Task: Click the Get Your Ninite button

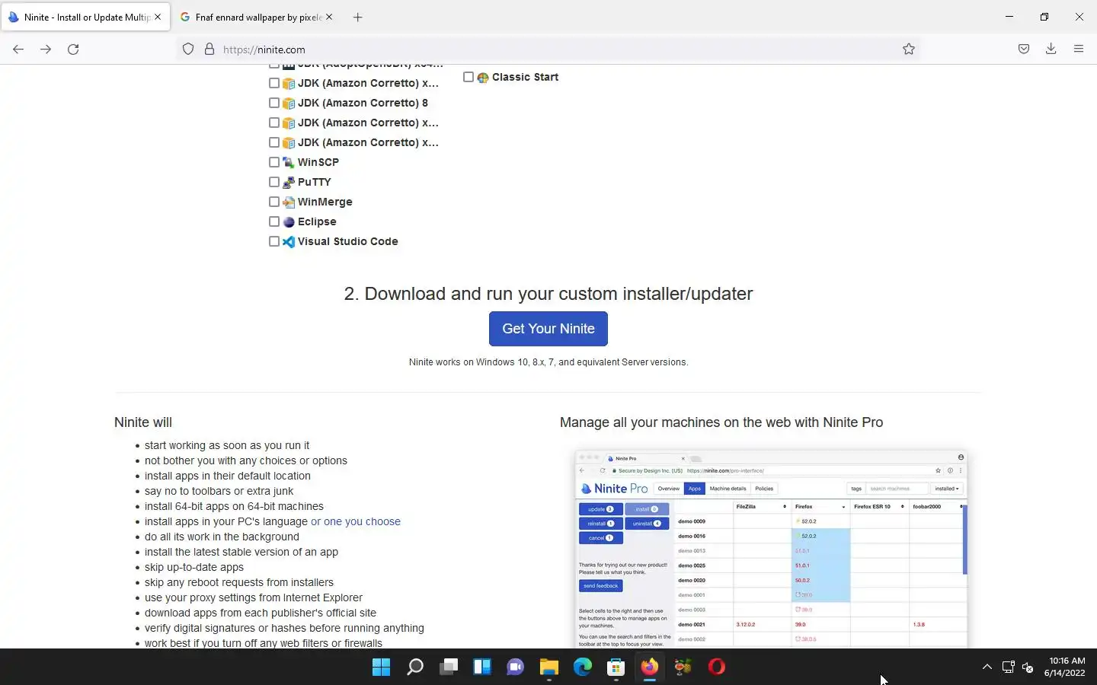Action: [x=548, y=329]
